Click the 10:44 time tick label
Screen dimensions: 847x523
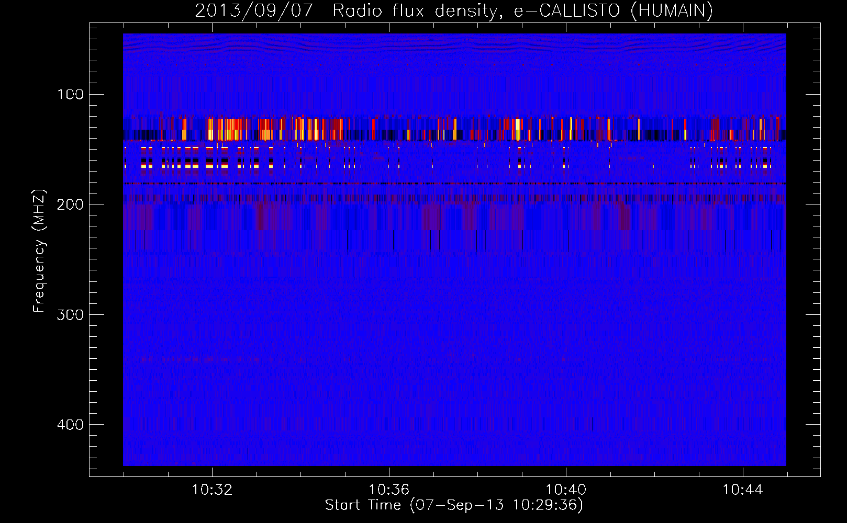(x=743, y=490)
